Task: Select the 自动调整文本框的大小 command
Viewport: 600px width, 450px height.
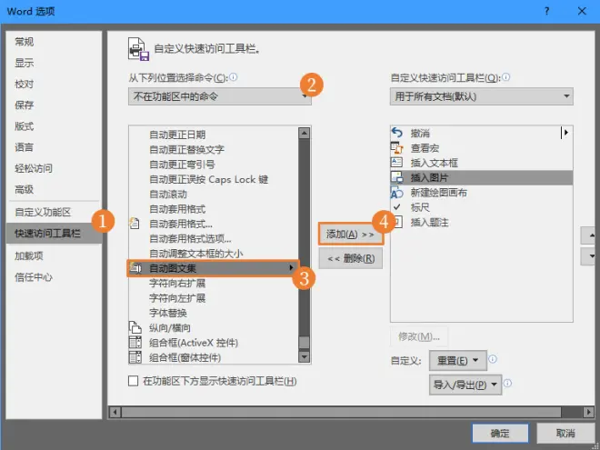Action: 214,254
